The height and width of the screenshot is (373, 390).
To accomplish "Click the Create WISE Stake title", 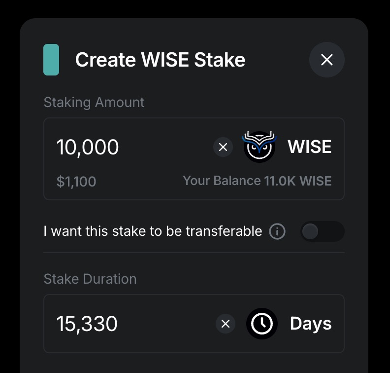I will [x=160, y=60].
